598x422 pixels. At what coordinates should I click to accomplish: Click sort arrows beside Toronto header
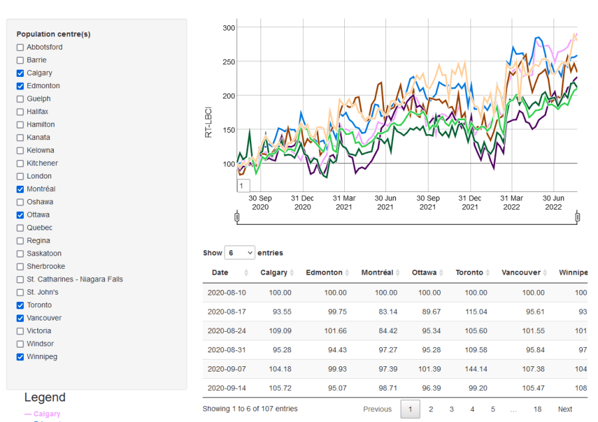[x=488, y=273]
